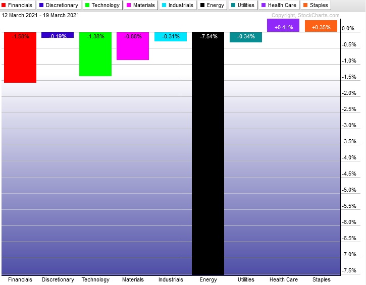Click the teal Utilities bar
Screen dimensions: 366x285
point(246,37)
